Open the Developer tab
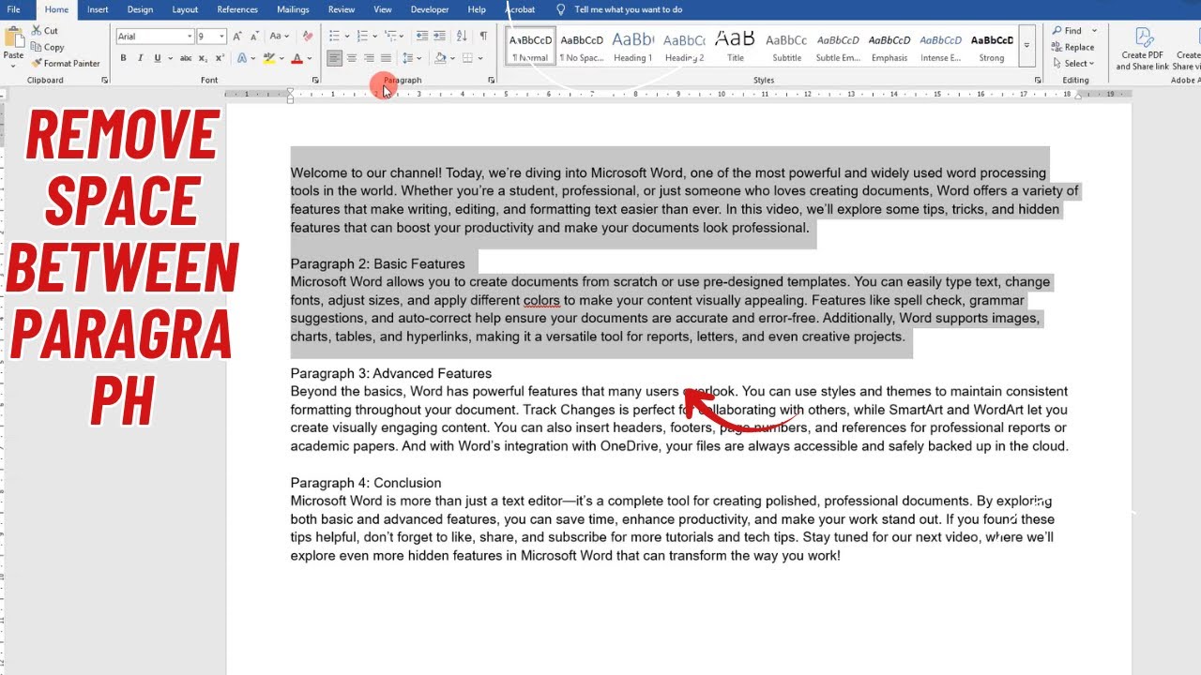 [x=430, y=9]
